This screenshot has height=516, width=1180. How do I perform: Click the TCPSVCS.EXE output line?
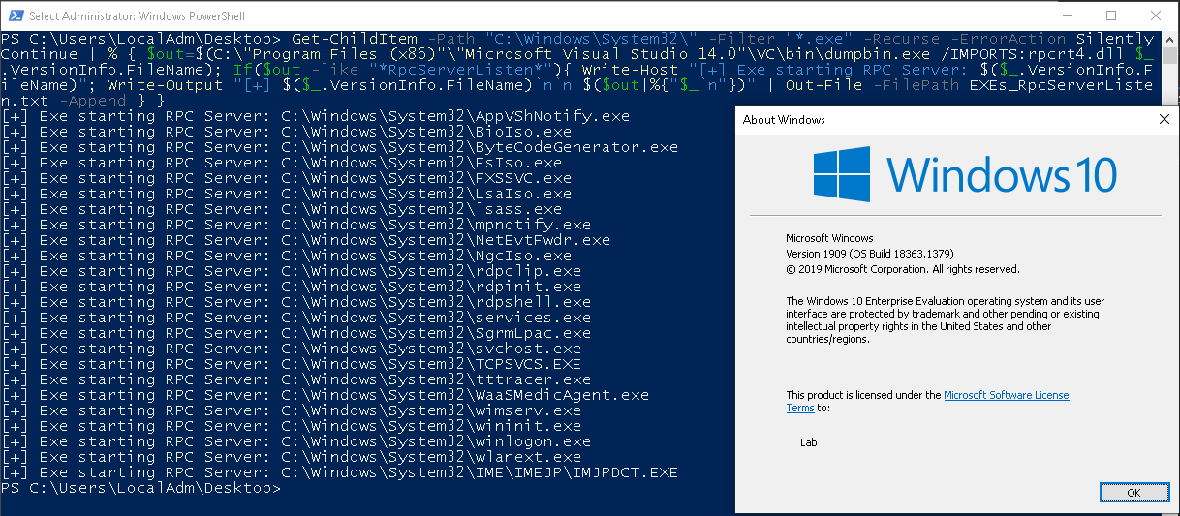pos(292,364)
